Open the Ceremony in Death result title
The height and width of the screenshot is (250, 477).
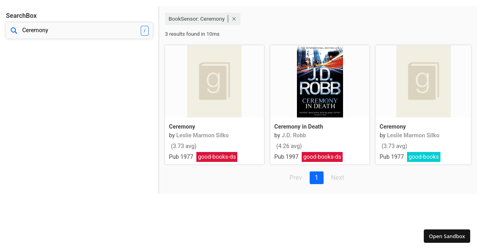[299, 126]
